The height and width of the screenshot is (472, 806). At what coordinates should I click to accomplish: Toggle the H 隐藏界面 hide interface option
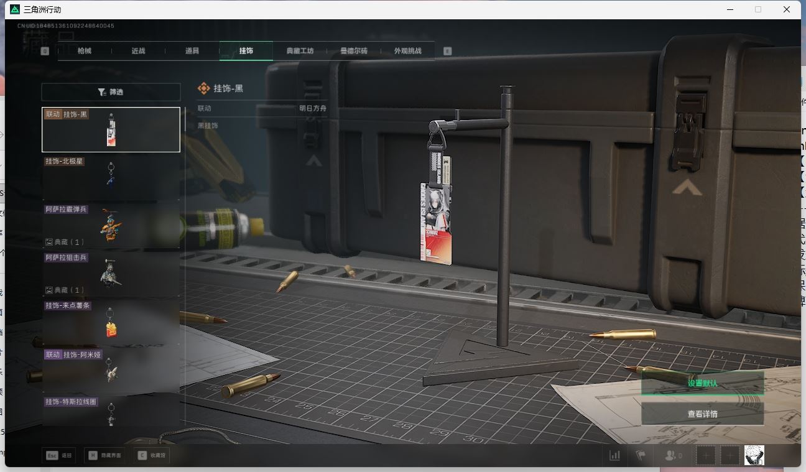coord(104,456)
